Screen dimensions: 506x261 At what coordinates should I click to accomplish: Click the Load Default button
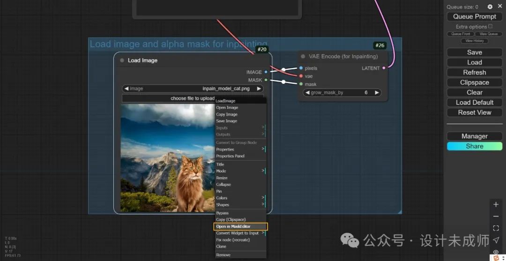pos(474,102)
